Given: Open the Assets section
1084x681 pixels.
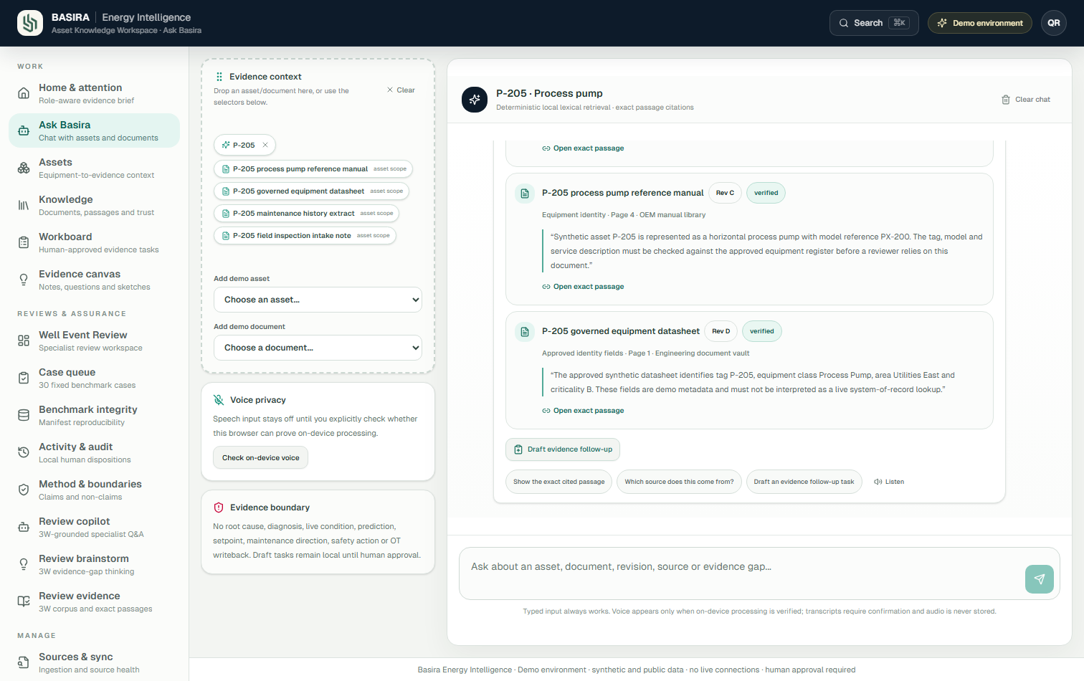Looking at the screenshot, I should 94,168.
